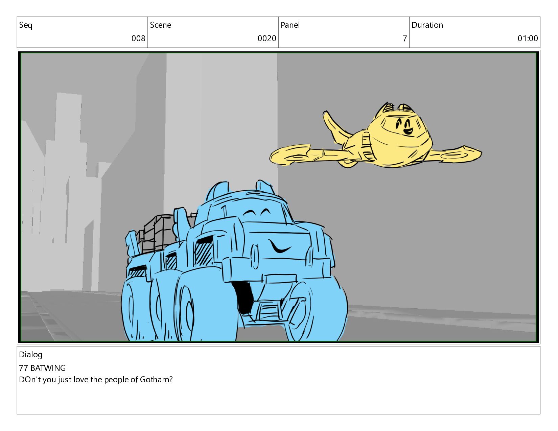Click the duration value '01:00'

coord(528,39)
